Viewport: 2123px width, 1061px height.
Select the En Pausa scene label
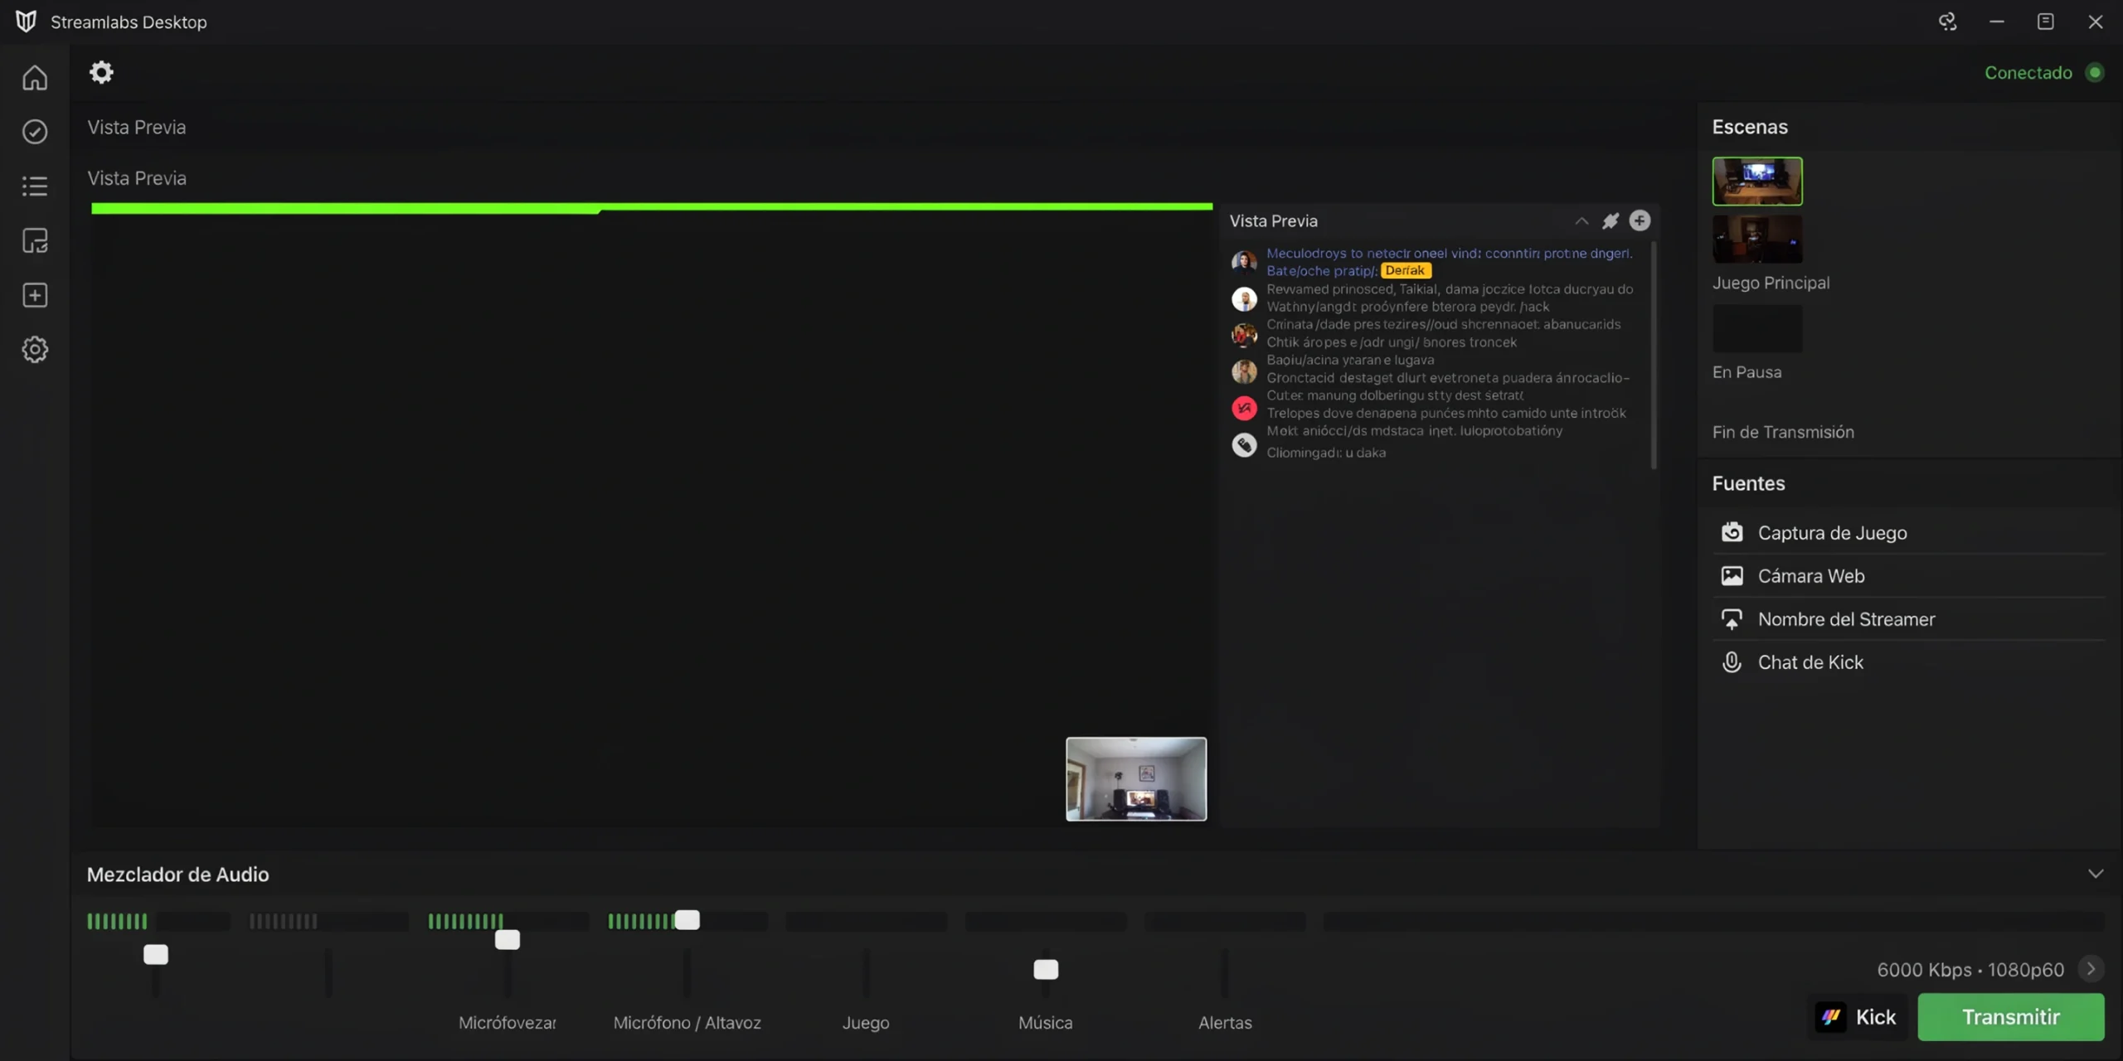pyautogui.click(x=1746, y=372)
